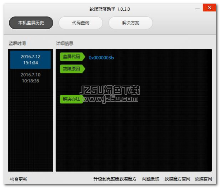Select the 2016.7.12 15:1:34 crash entry
Screen dimensions: 220x188
click(30, 59)
